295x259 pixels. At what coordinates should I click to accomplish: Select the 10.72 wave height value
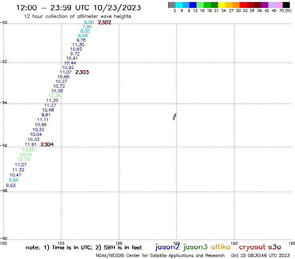[x=59, y=86]
